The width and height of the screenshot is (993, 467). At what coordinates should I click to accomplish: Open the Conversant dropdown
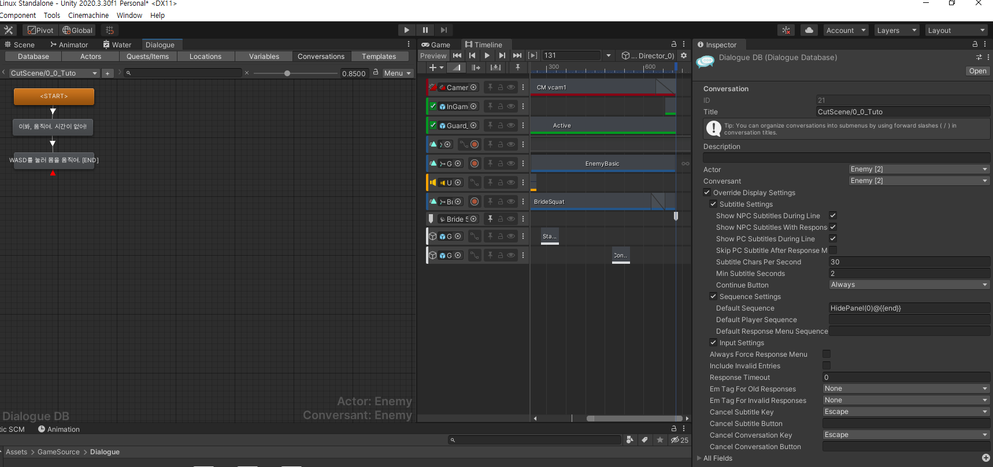[919, 181]
